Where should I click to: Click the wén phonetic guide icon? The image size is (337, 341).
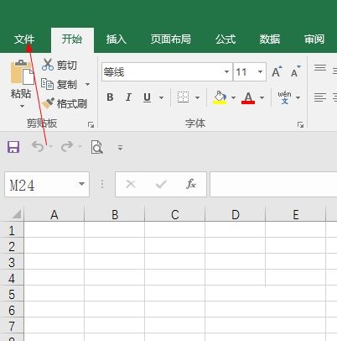tap(284, 97)
